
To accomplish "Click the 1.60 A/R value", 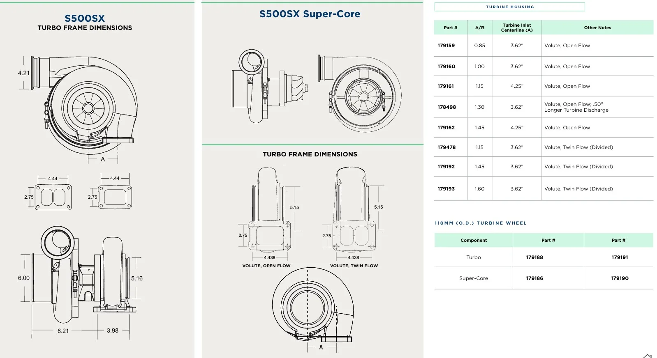I will pos(479,189).
